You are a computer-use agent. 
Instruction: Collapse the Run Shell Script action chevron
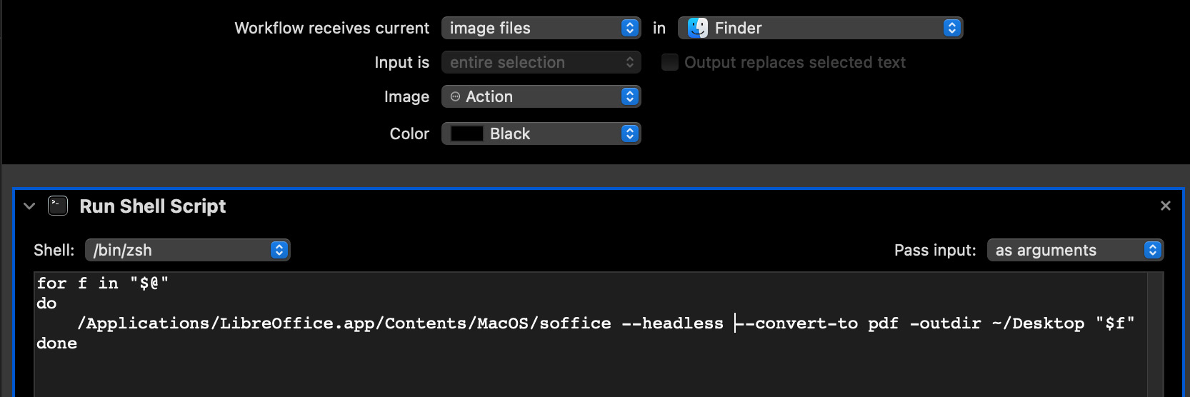click(29, 206)
